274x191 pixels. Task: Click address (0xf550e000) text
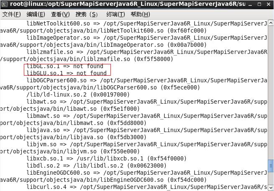pyautogui.click(x=120, y=151)
